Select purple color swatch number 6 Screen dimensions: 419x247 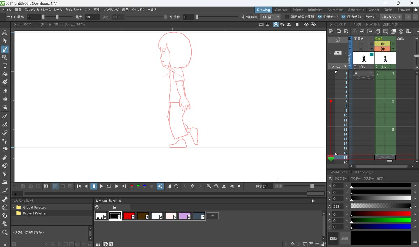coord(185,216)
